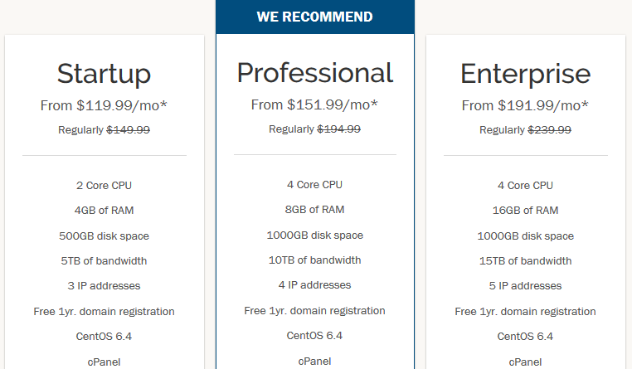Click the struck-through $194.99 regular price

339,129
